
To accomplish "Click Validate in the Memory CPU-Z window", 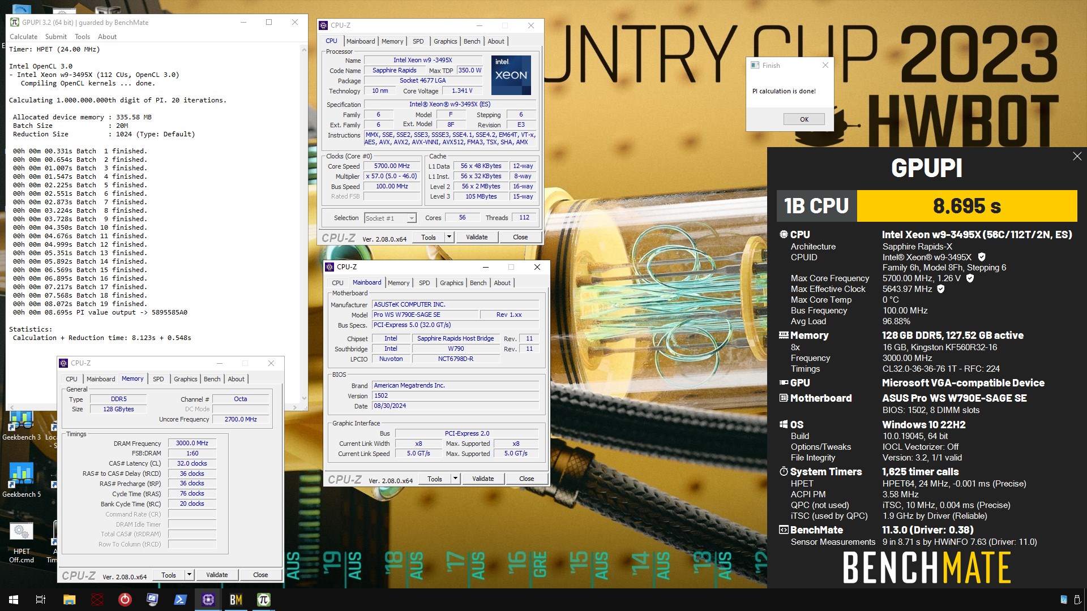I will pyautogui.click(x=217, y=575).
